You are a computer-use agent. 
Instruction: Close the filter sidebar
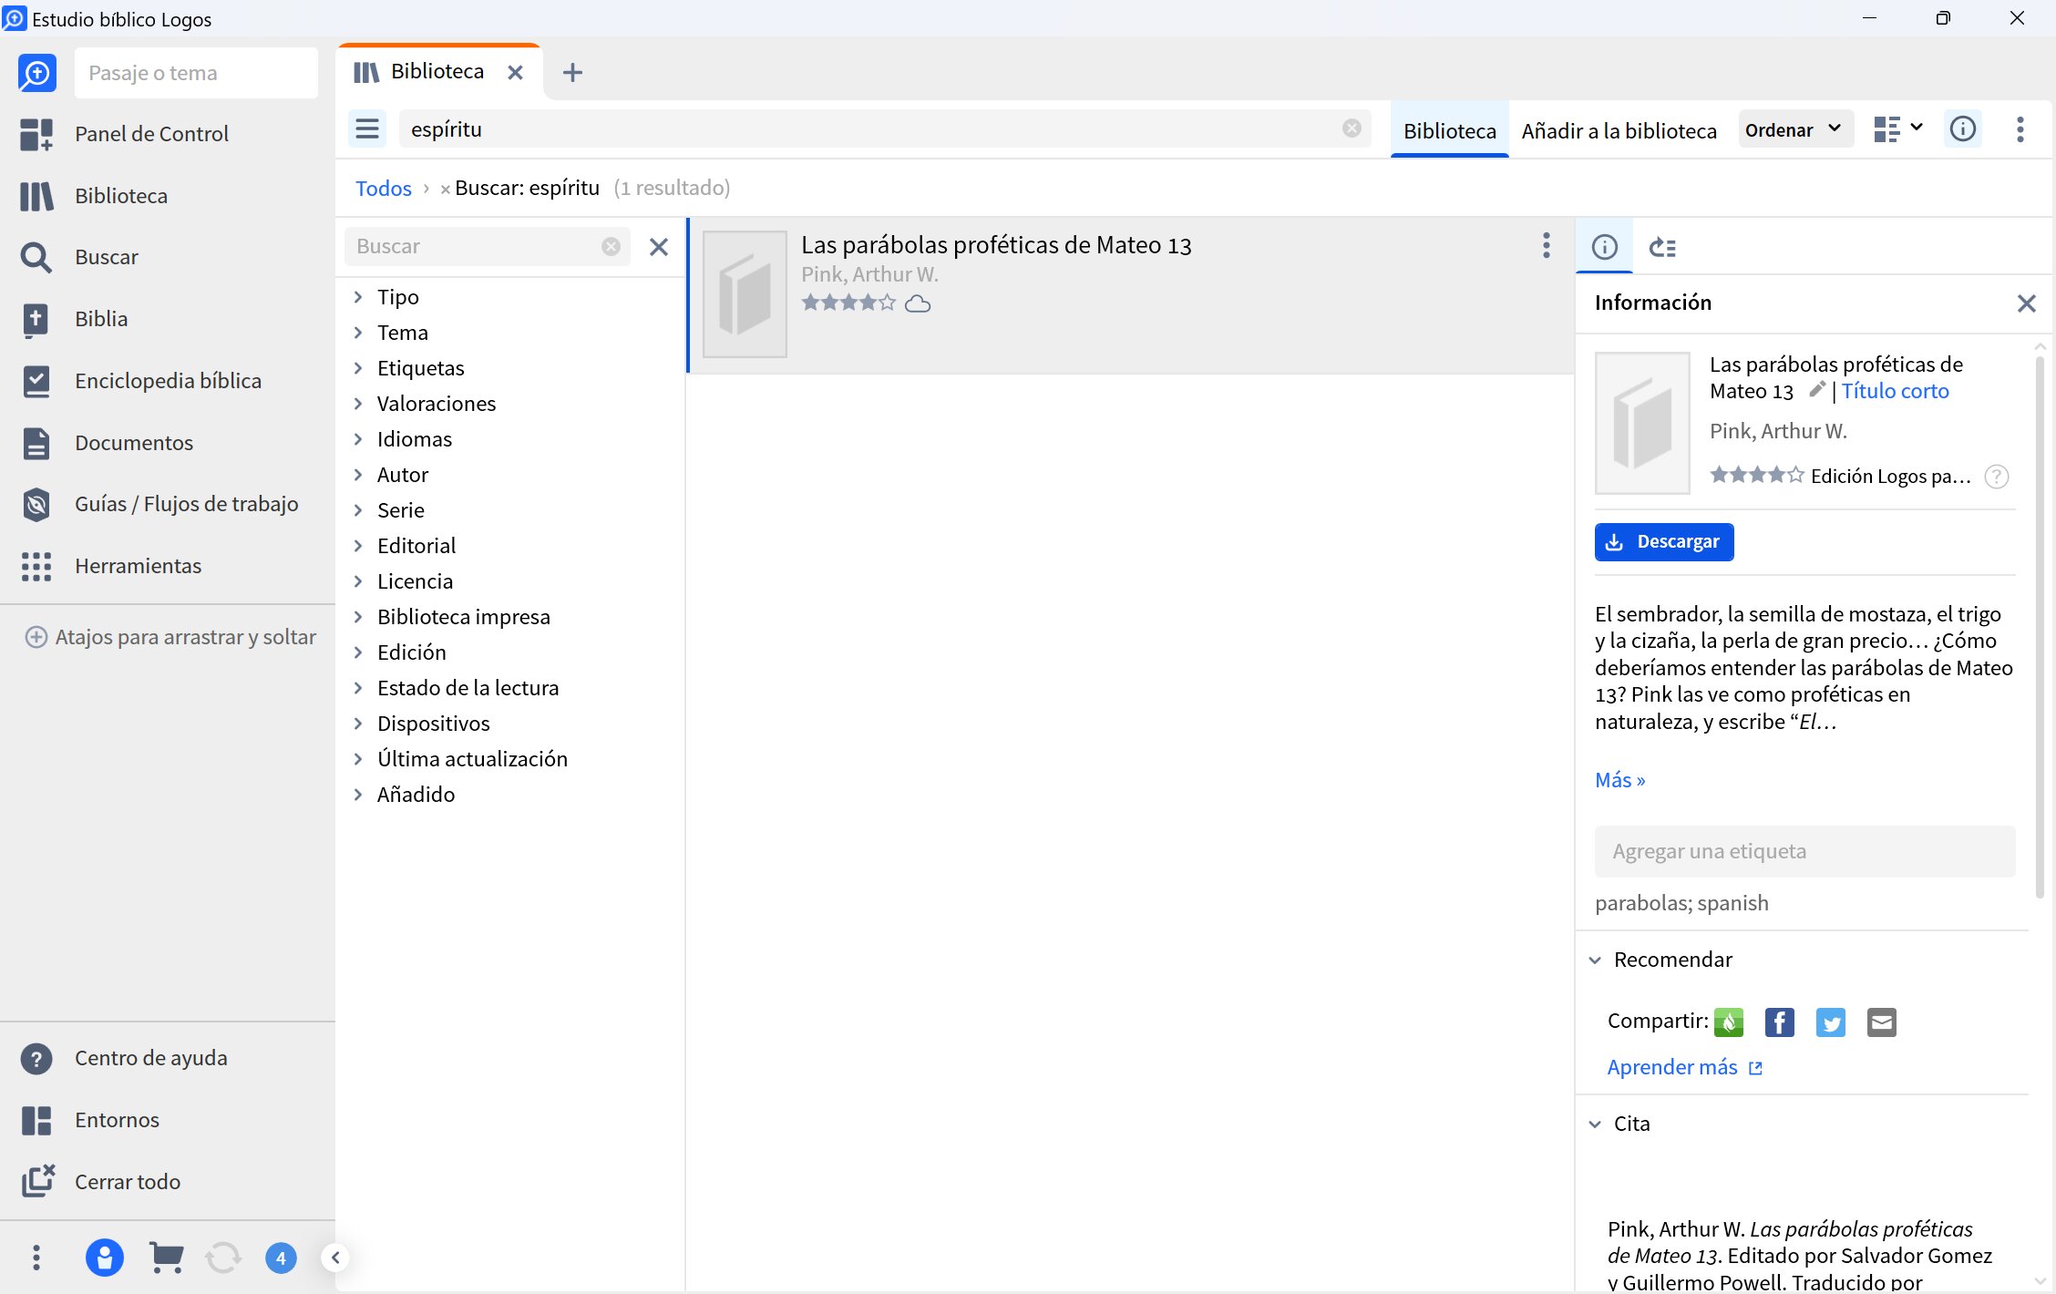tap(659, 247)
